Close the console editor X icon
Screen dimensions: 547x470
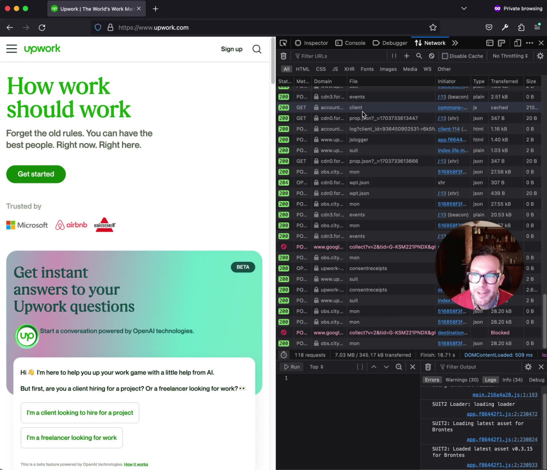point(412,367)
